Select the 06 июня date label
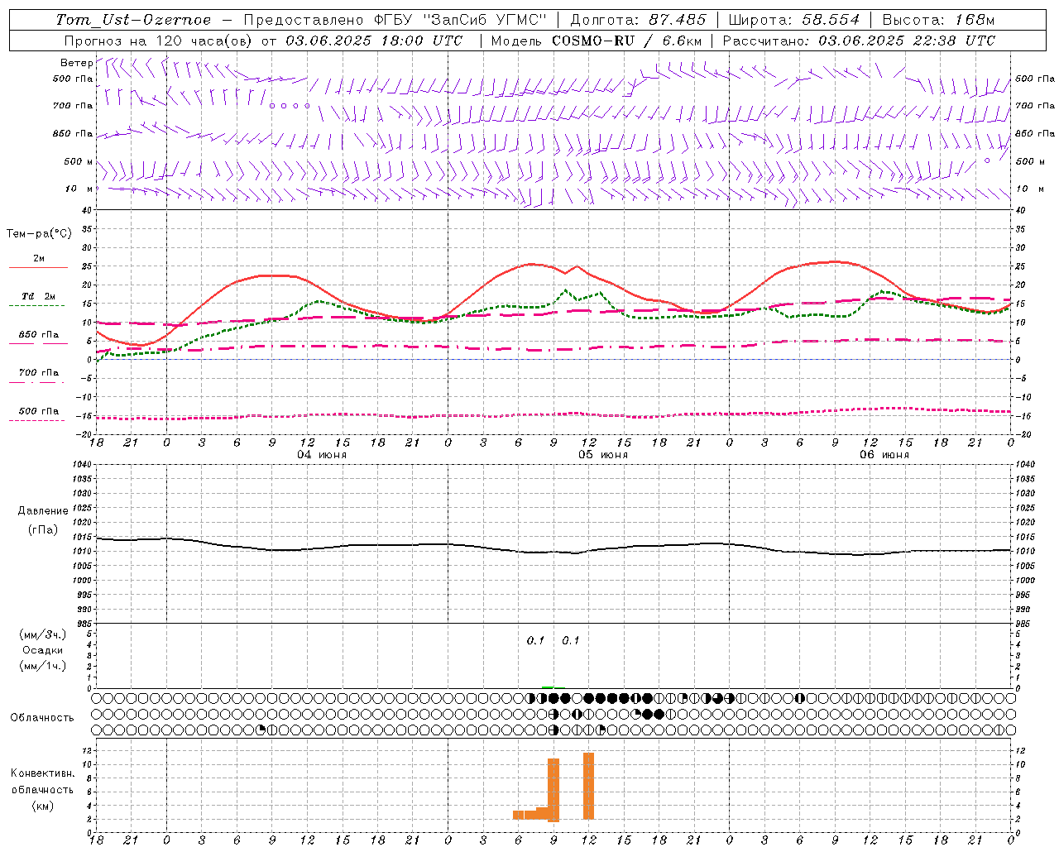Viewport: 1059px width, 847px height. coord(884,455)
